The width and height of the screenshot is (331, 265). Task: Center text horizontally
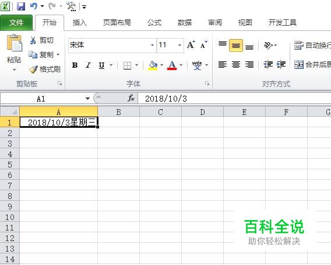coord(236,64)
